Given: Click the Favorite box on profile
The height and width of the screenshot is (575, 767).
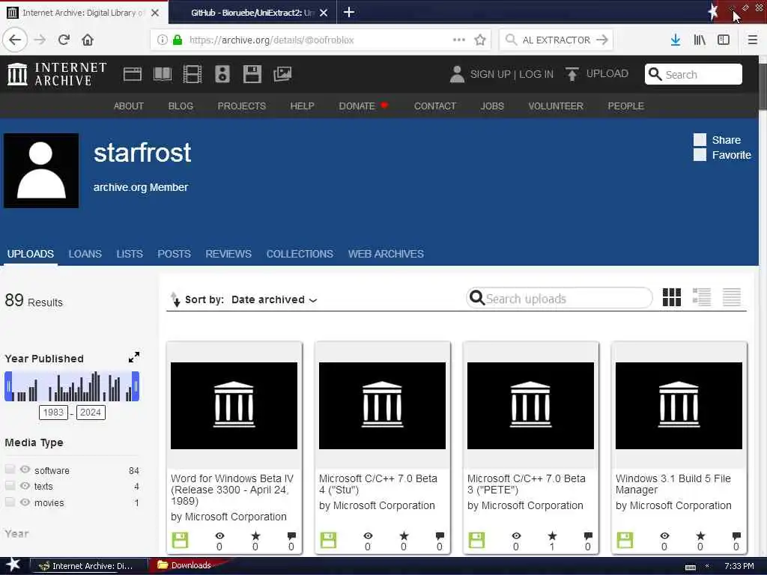Looking at the screenshot, I should [x=700, y=155].
